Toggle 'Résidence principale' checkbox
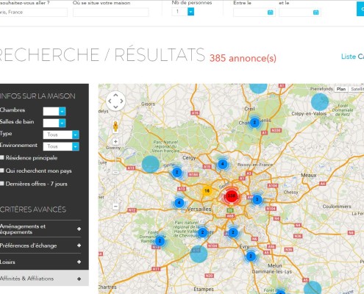 coord(2,157)
